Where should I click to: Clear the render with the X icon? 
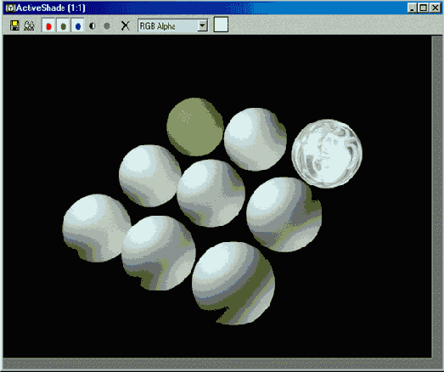click(125, 25)
